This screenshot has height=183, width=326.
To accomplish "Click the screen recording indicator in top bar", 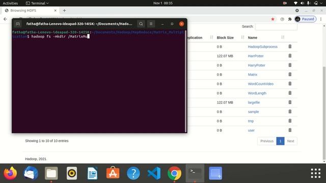I will pos(285,3).
